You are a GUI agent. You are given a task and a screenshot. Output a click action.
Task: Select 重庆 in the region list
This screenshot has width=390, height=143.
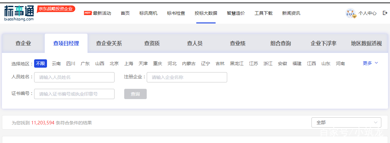[158, 63]
